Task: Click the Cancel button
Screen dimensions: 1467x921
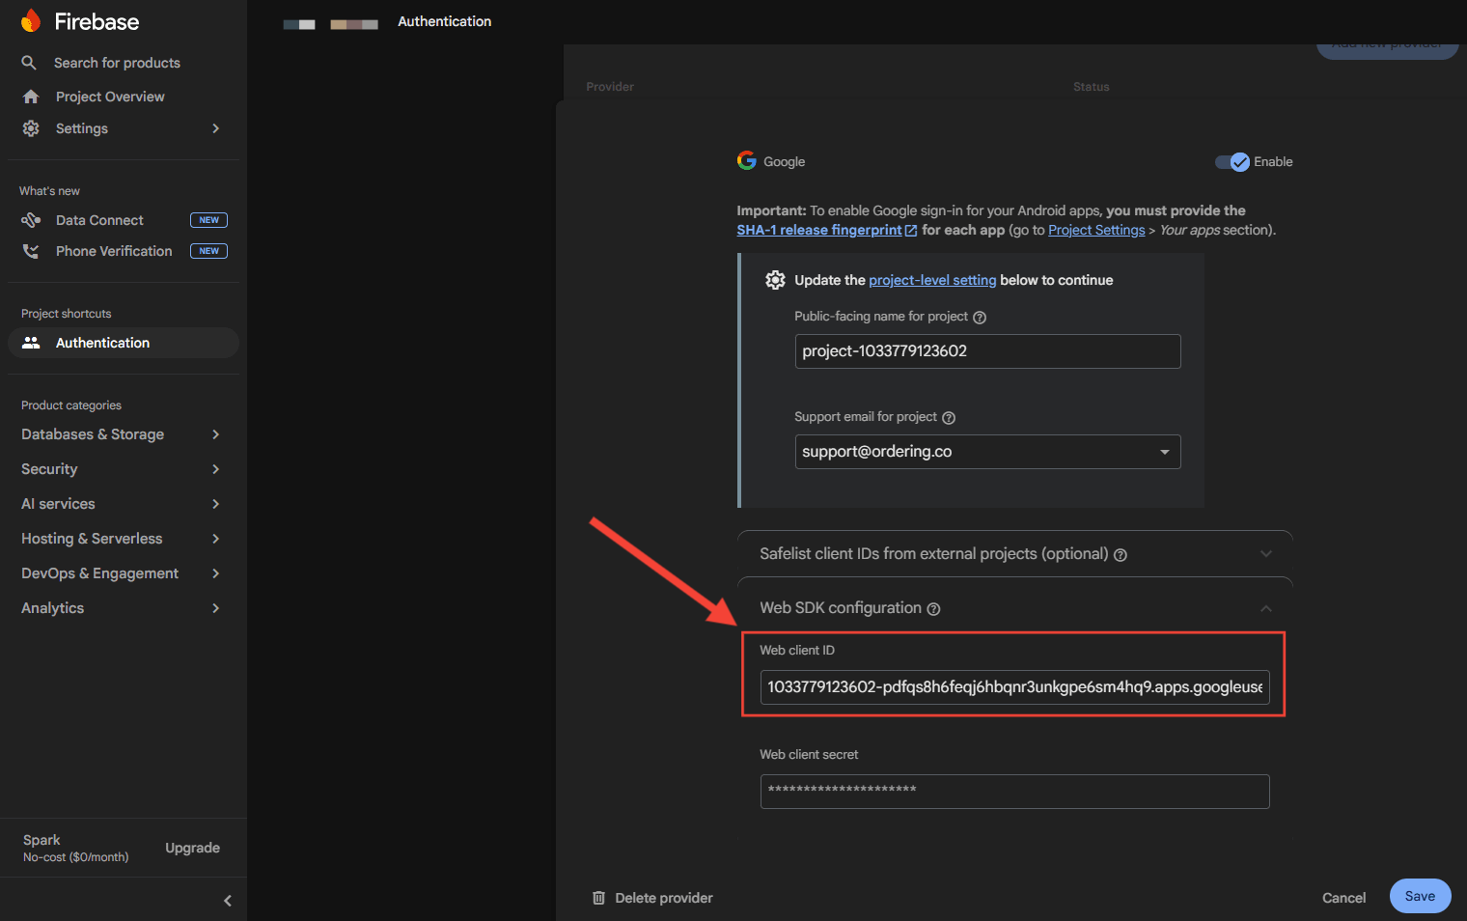Action: point(1343,898)
